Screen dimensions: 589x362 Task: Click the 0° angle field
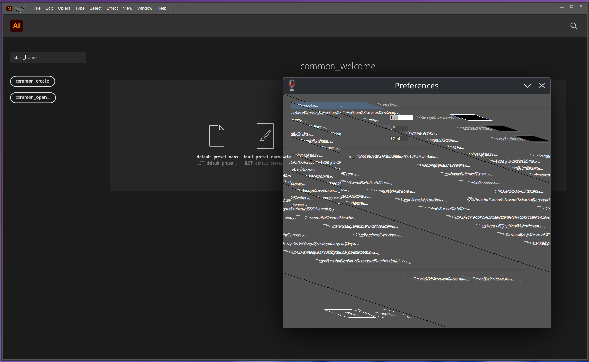click(x=398, y=128)
